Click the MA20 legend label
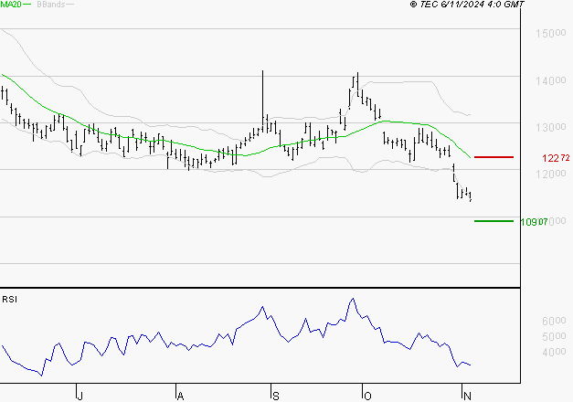Screen dimensions: 573x402 click(x=11, y=5)
